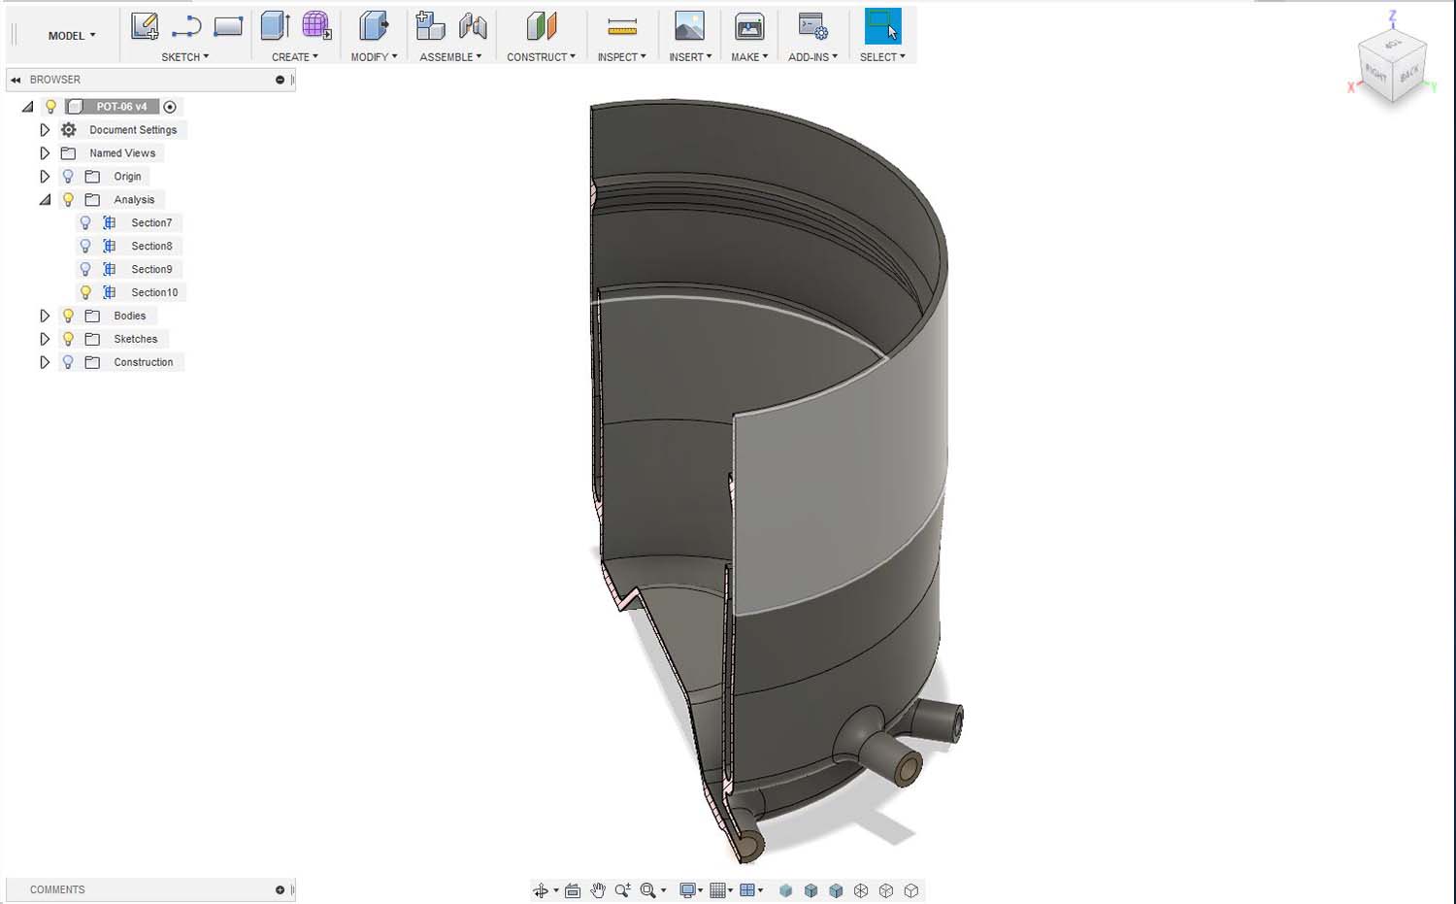
Task: Open the Display Settings monitor icon
Action: [688, 890]
